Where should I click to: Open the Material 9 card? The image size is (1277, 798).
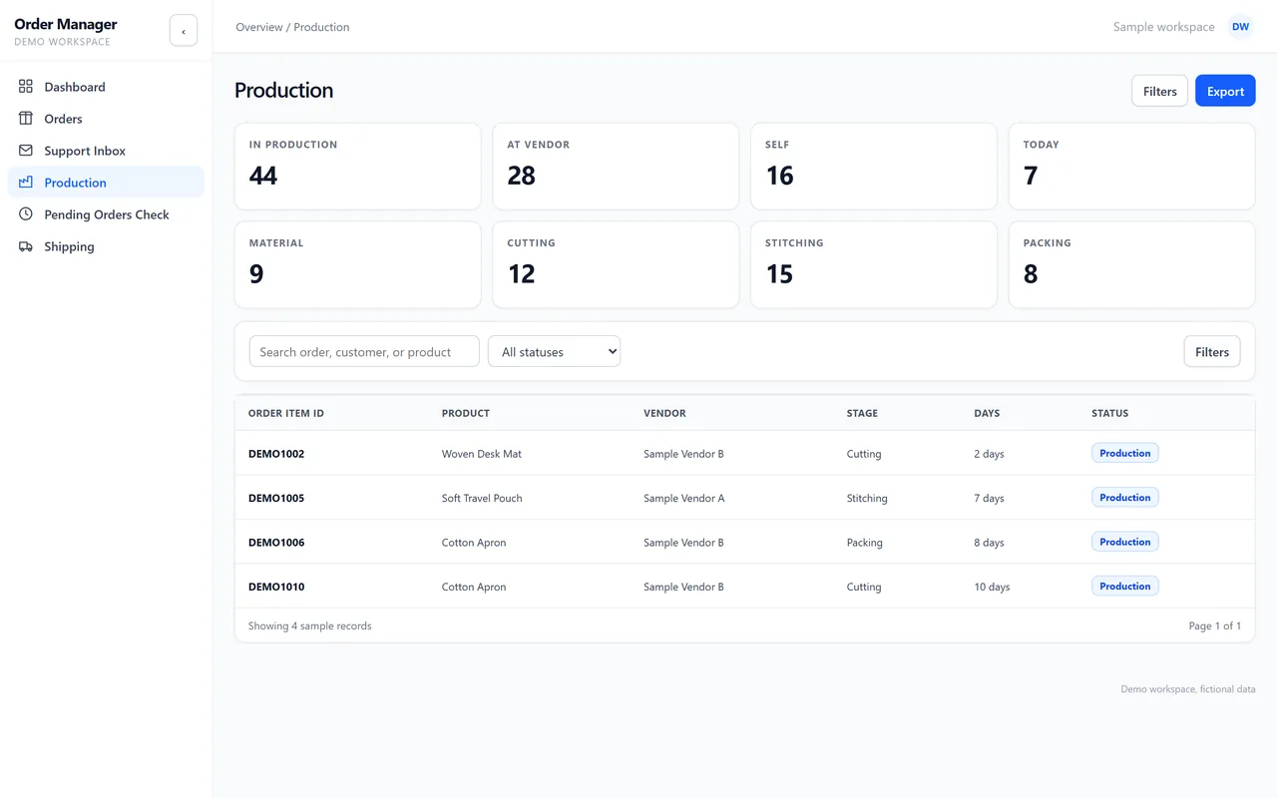(x=357, y=264)
